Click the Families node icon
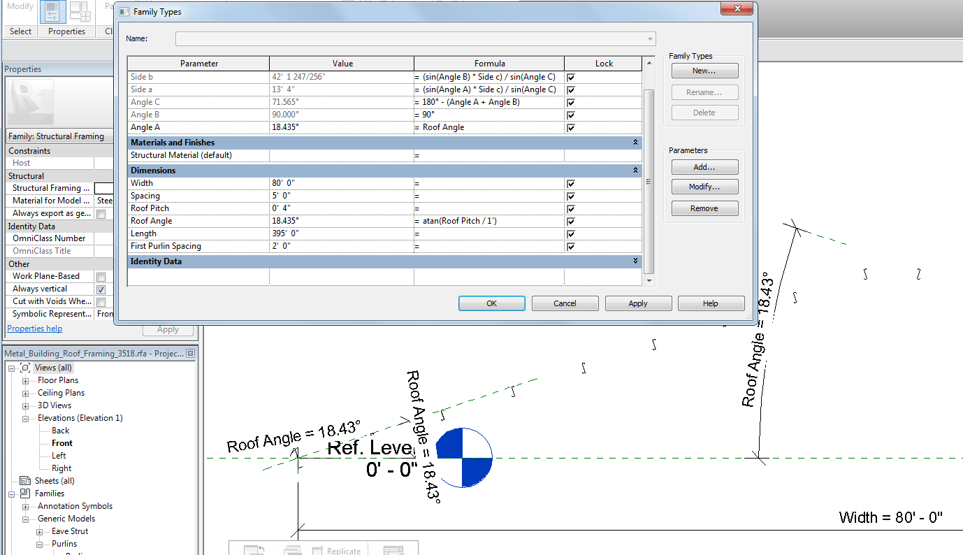Image resolution: width=963 pixels, height=555 pixels. tap(26, 493)
